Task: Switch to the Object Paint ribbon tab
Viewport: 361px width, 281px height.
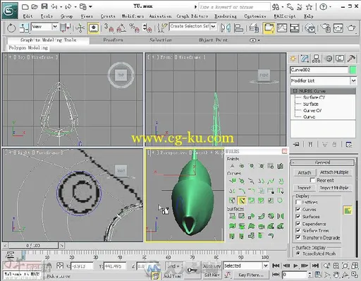Action: click(x=213, y=40)
